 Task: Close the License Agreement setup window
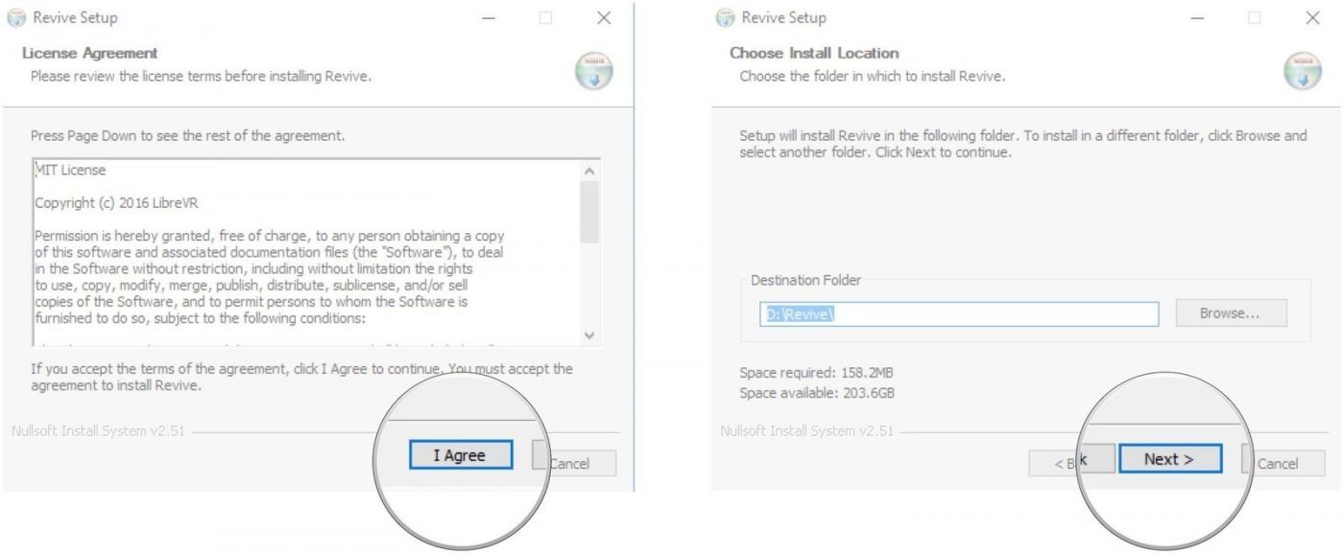point(603,18)
